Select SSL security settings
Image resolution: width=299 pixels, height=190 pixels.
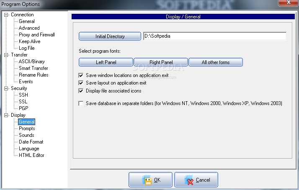23,102
